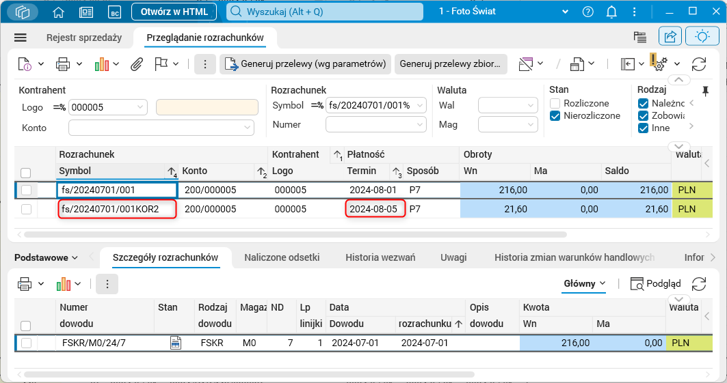Open the hamburger main menu

21,38
